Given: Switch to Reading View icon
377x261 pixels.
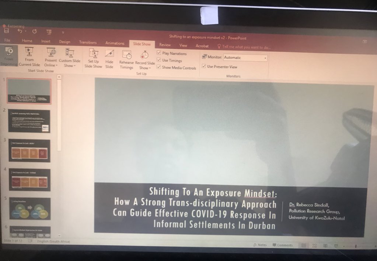Looking at the screenshot, I should tap(325, 246).
